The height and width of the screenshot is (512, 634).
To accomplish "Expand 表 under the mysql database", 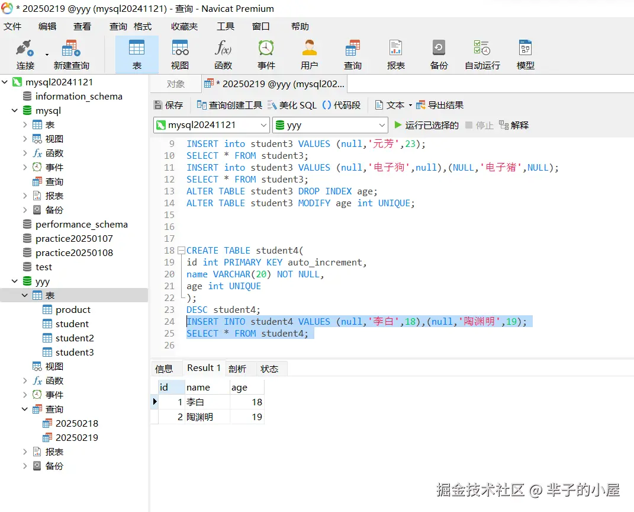I will pyautogui.click(x=25, y=124).
